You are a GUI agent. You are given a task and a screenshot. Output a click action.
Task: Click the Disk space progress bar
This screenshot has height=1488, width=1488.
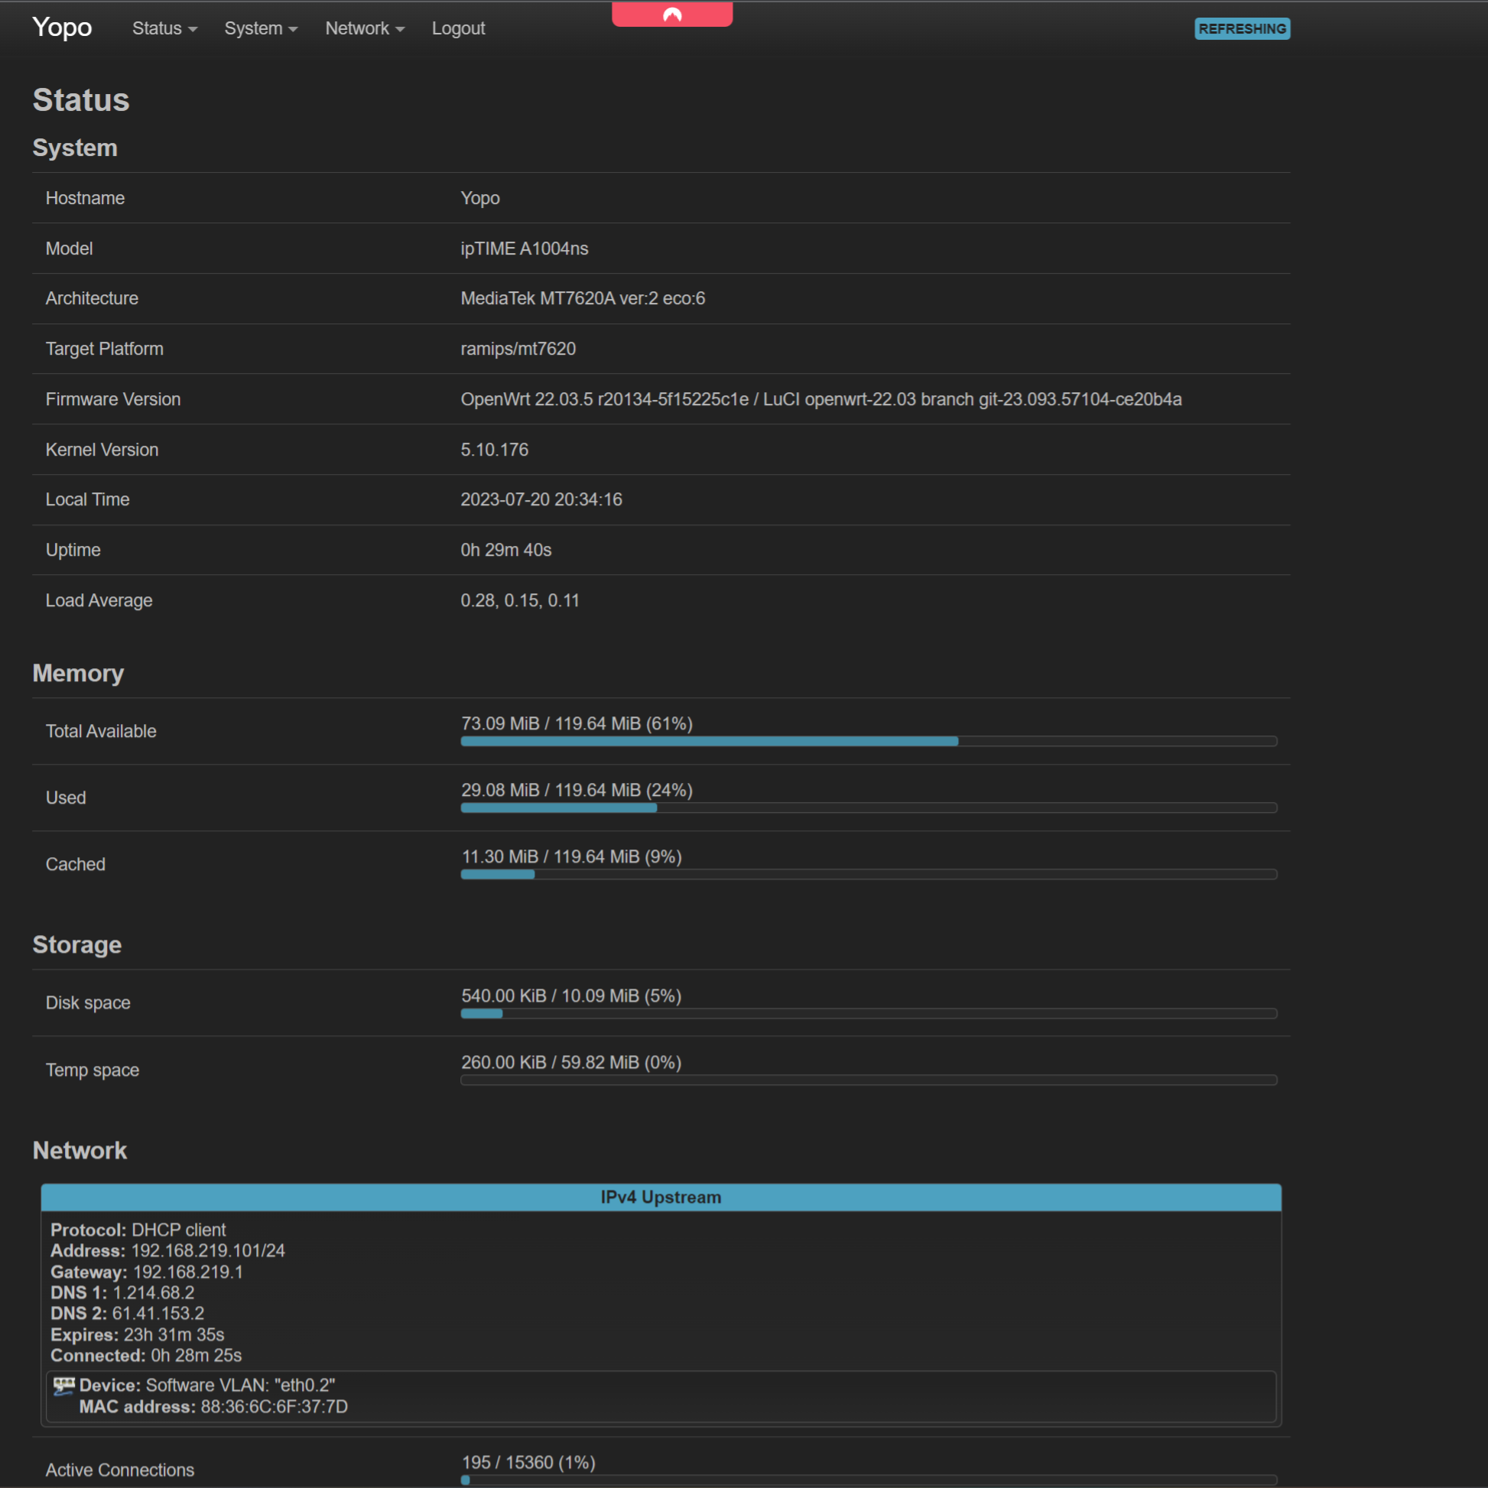[869, 1014]
